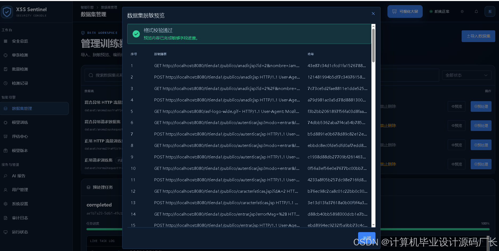Click row 1 summary starting GET anadir.jsp?id=2&nombre
Screen dimensions: 499x251
pyautogui.click(x=227, y=66)
